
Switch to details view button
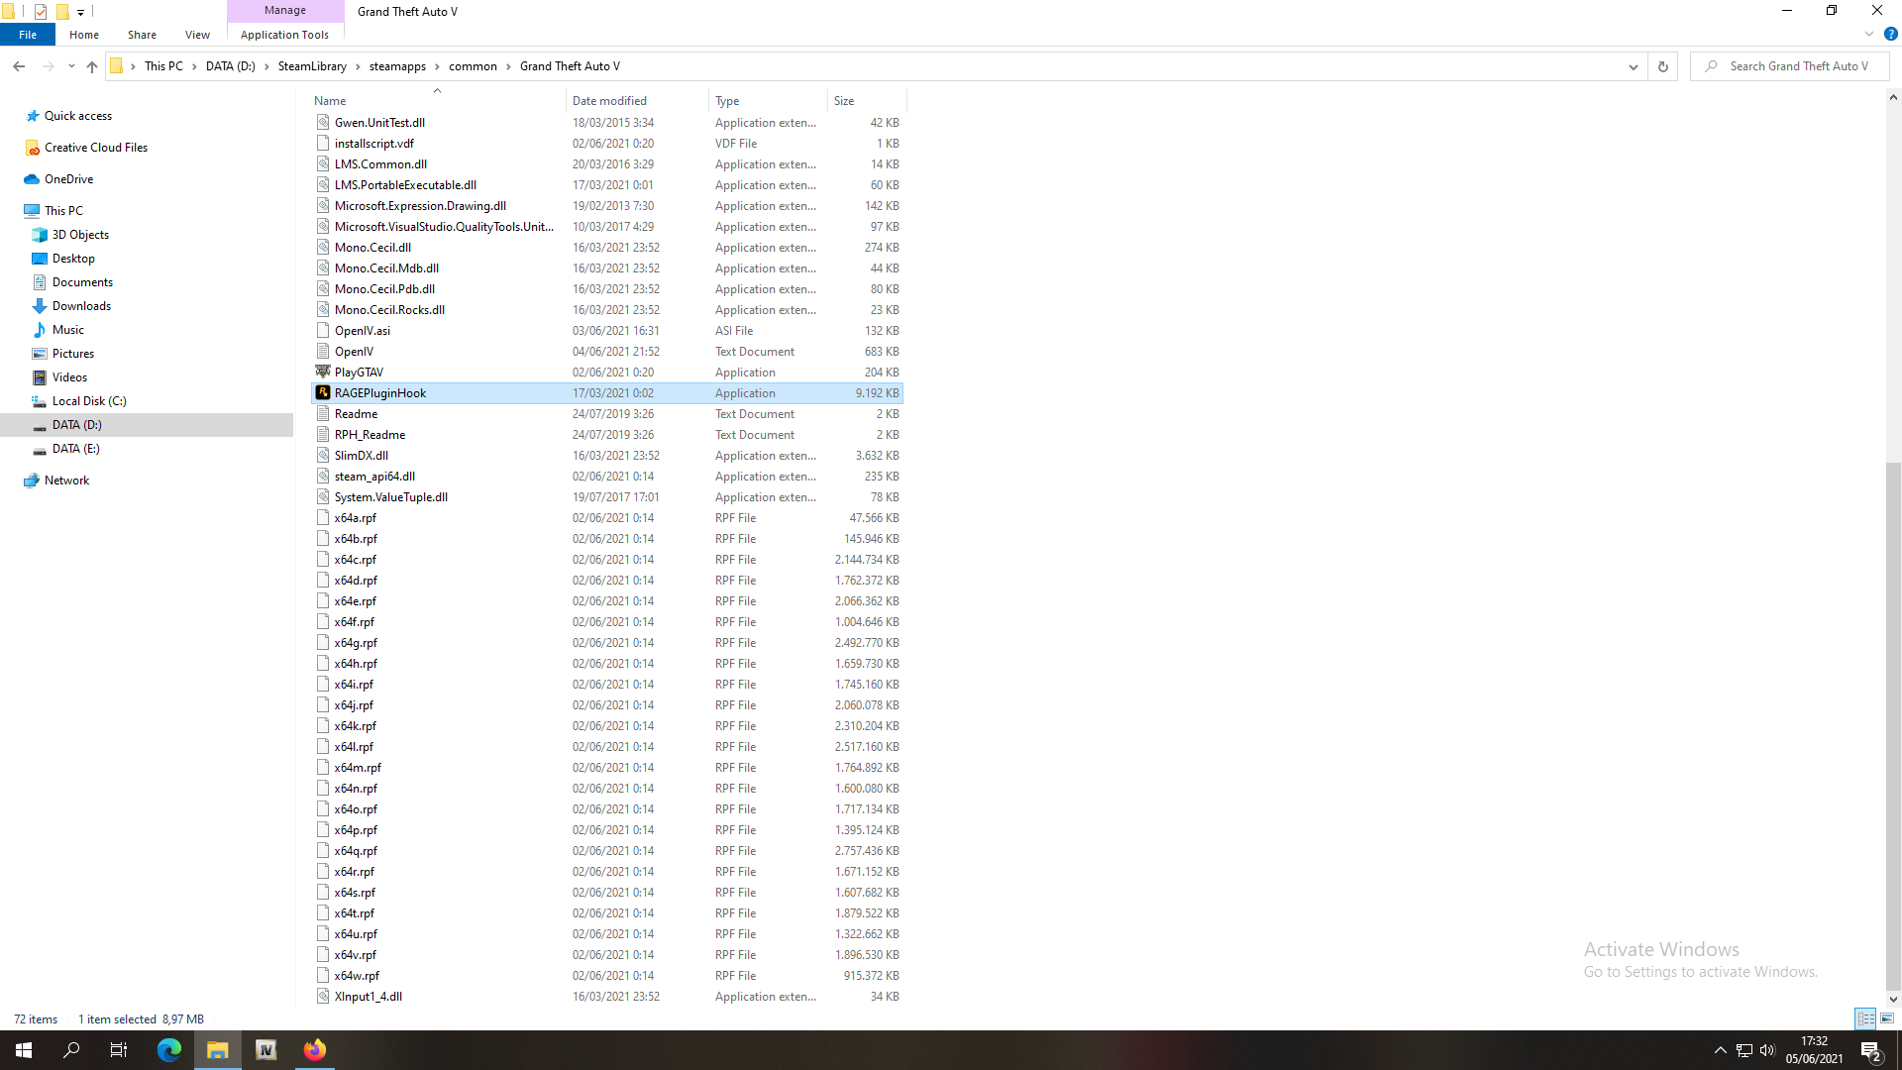click(x=1865, y=1018)
